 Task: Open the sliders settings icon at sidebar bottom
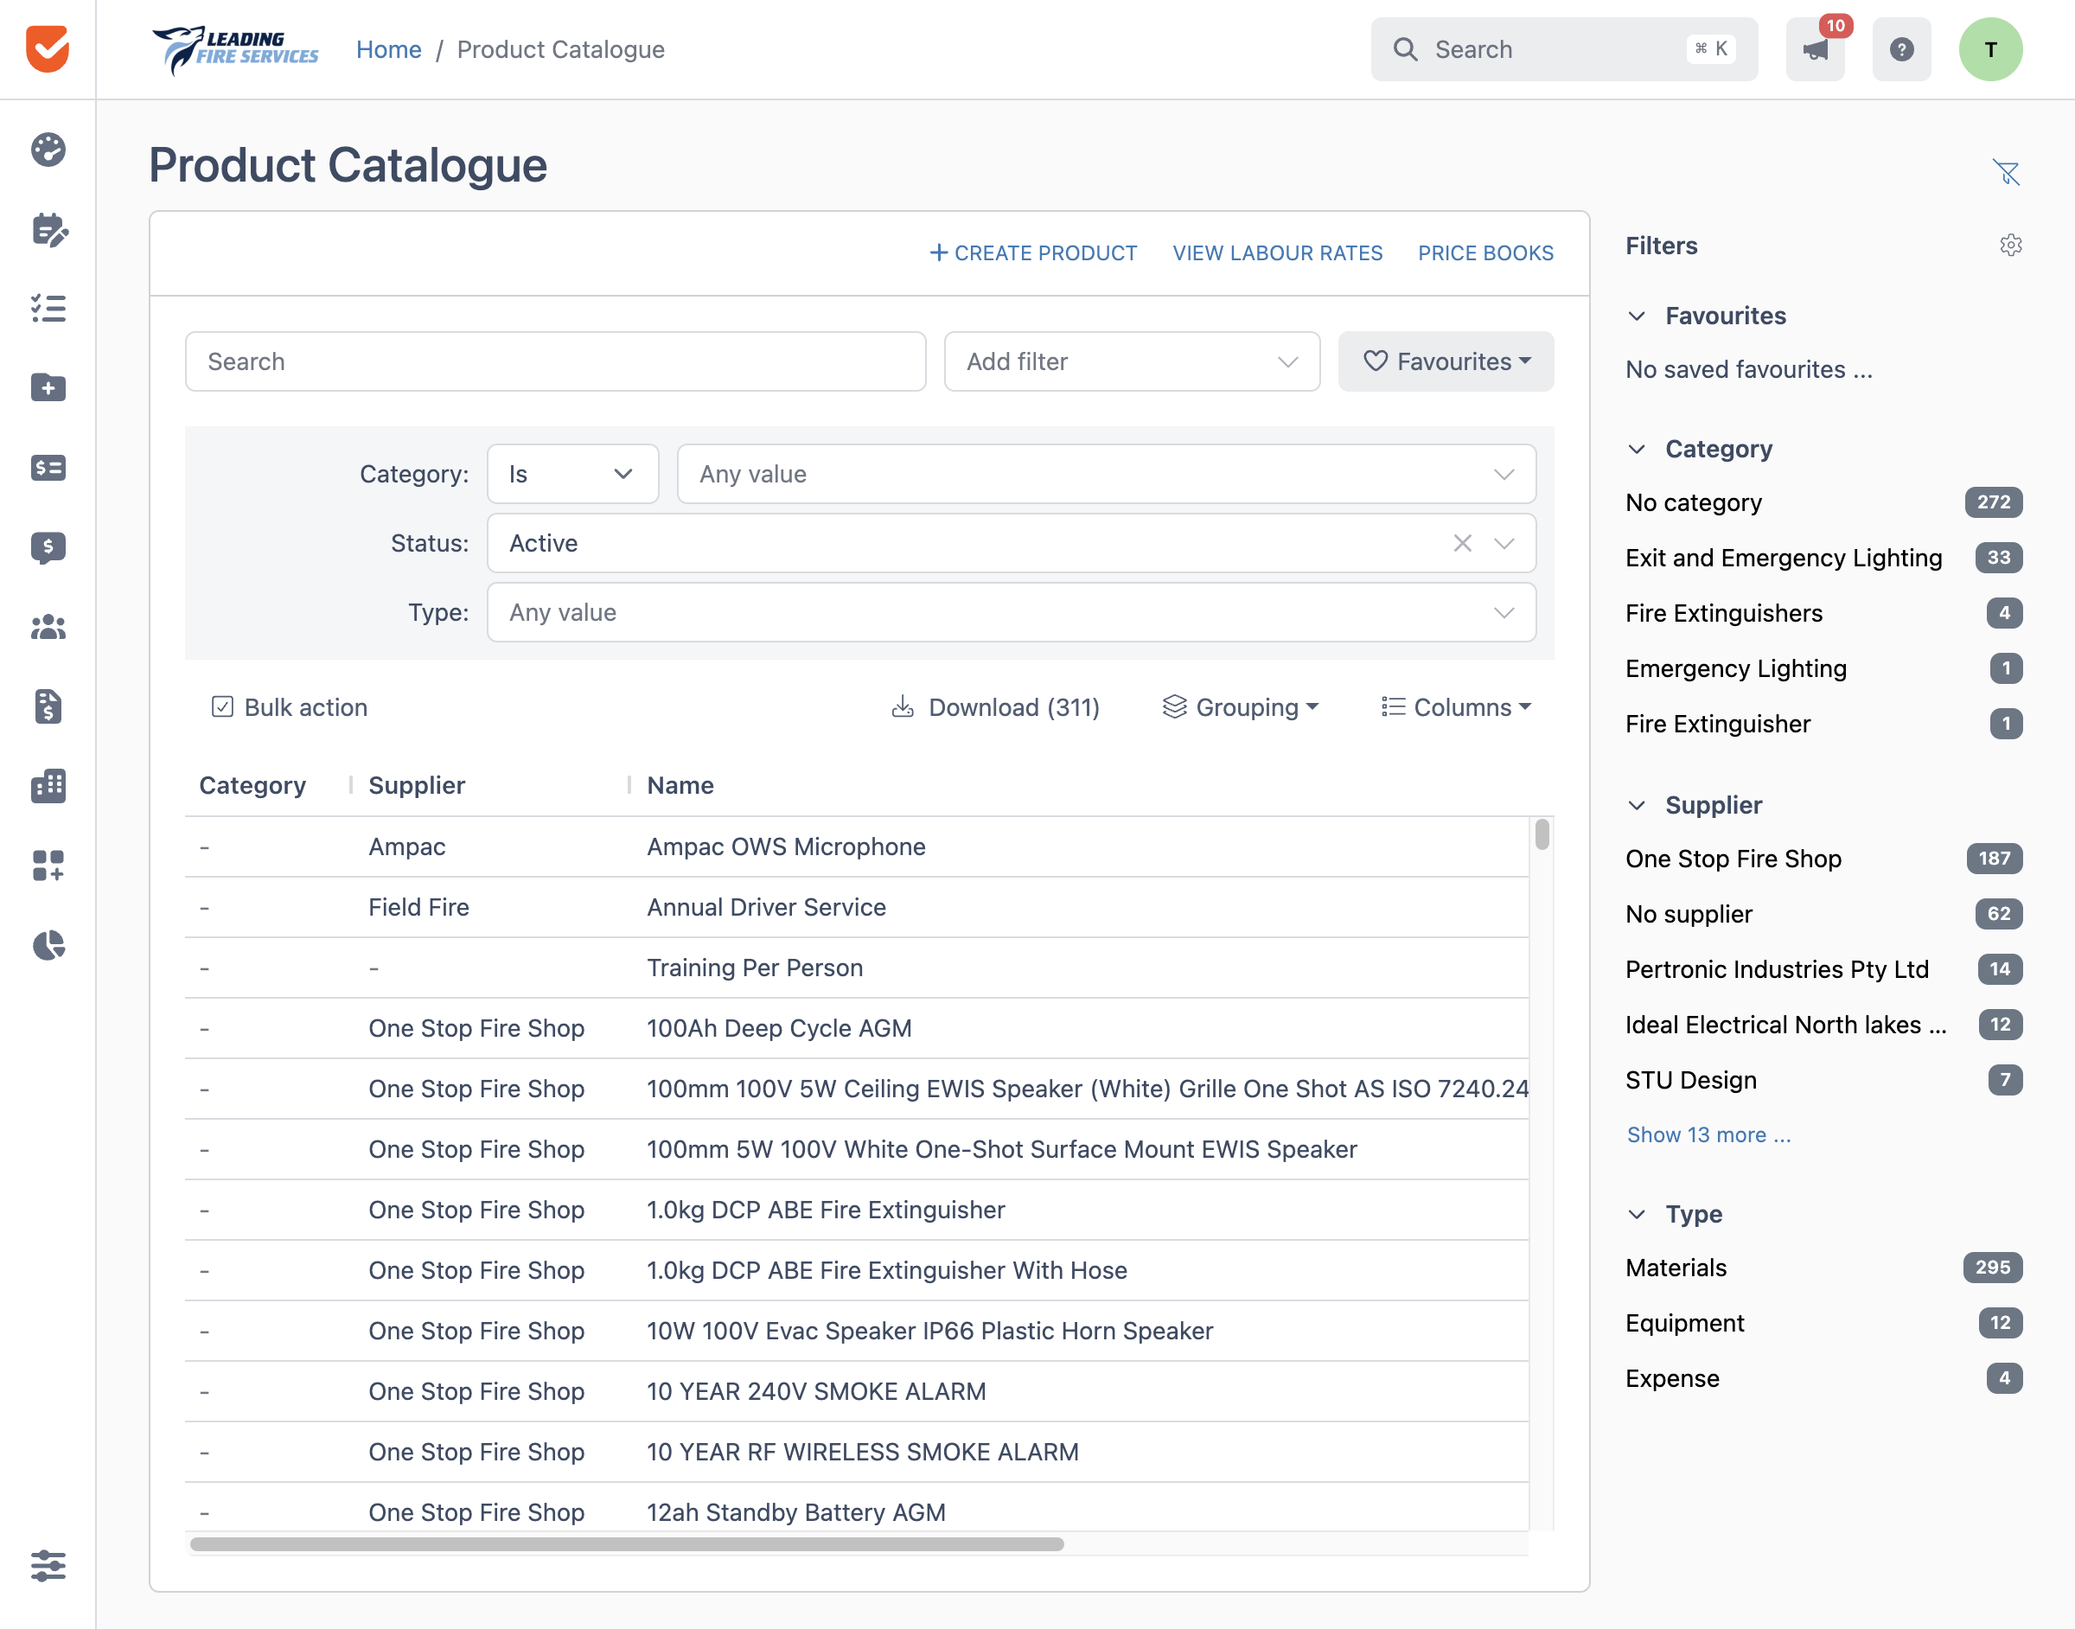coord(48,1565)
